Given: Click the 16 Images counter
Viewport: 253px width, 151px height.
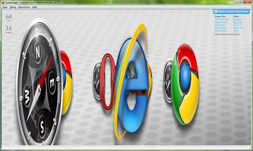Looking at the screenshot, I should click(x=9, y=29).
